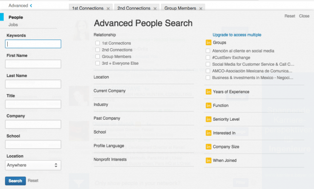Click the premium icon beside Seniority Level
This screenshot has height=189, width=314.
tap(208, 119)
